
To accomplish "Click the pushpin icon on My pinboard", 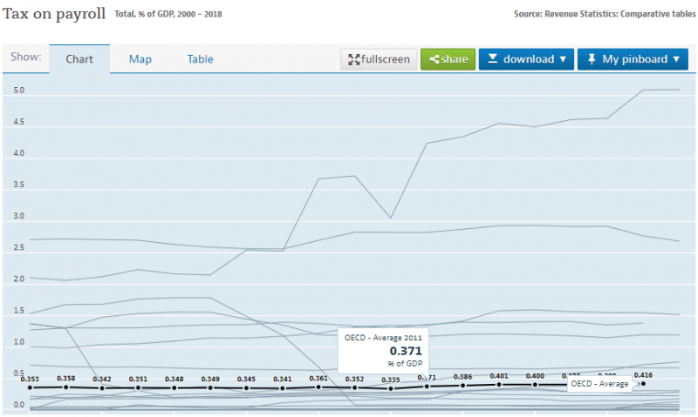I will [592, 59].
